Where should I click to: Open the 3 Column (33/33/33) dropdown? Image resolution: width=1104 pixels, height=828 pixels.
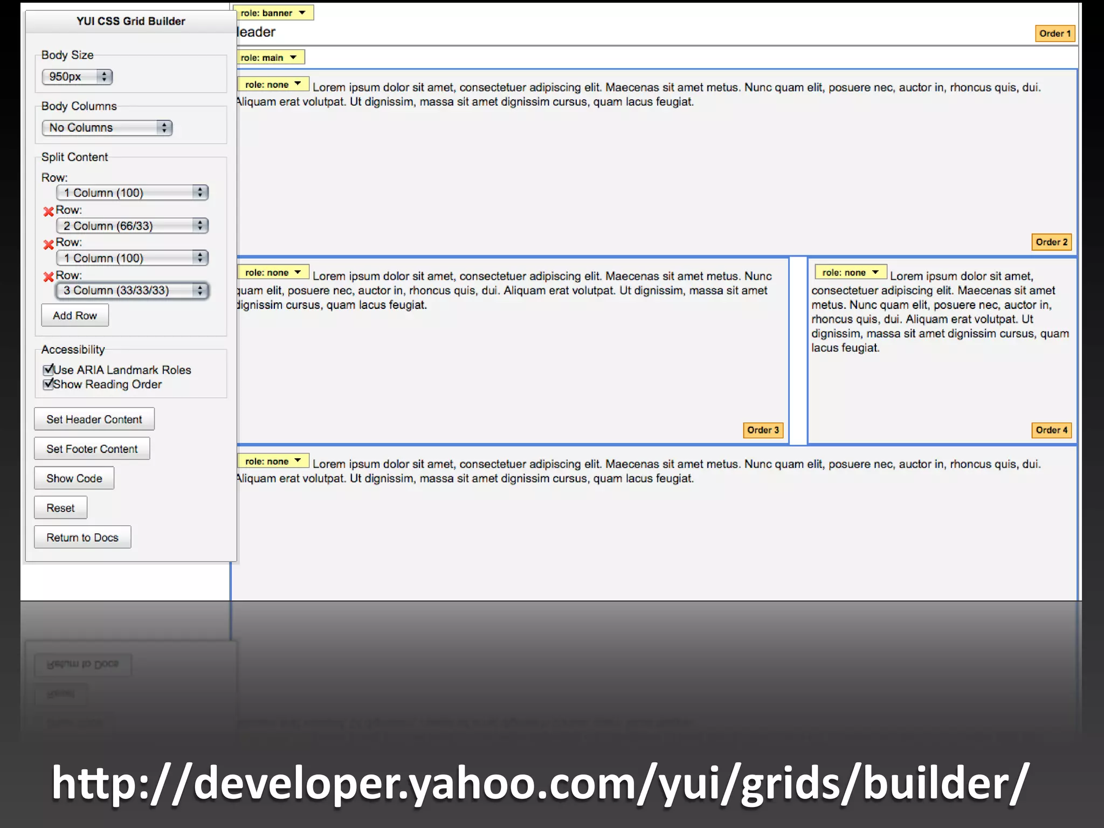click(x=132, y=291)
